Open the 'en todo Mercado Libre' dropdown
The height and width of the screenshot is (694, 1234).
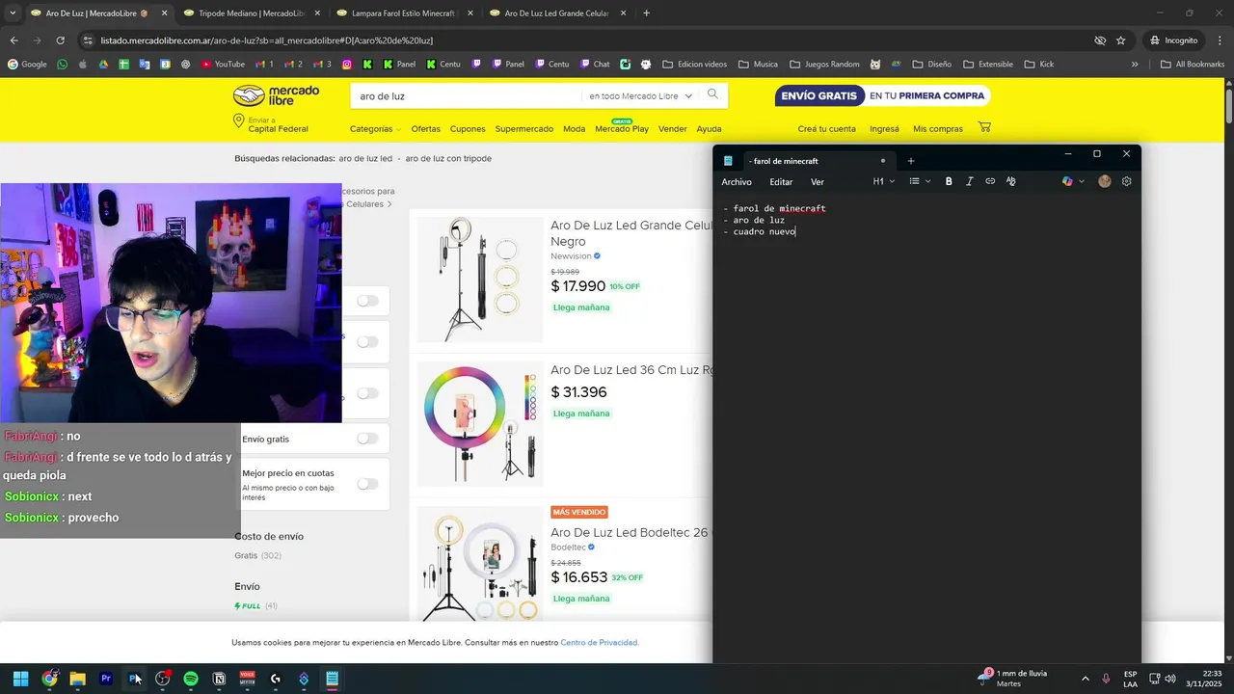click(640, 96)
